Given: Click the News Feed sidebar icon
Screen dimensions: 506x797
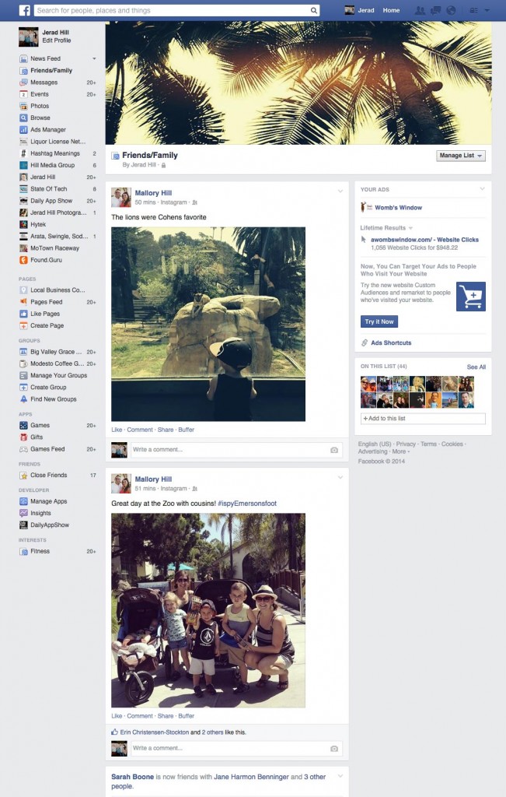Looking at the screenshot, I should 23,59.
